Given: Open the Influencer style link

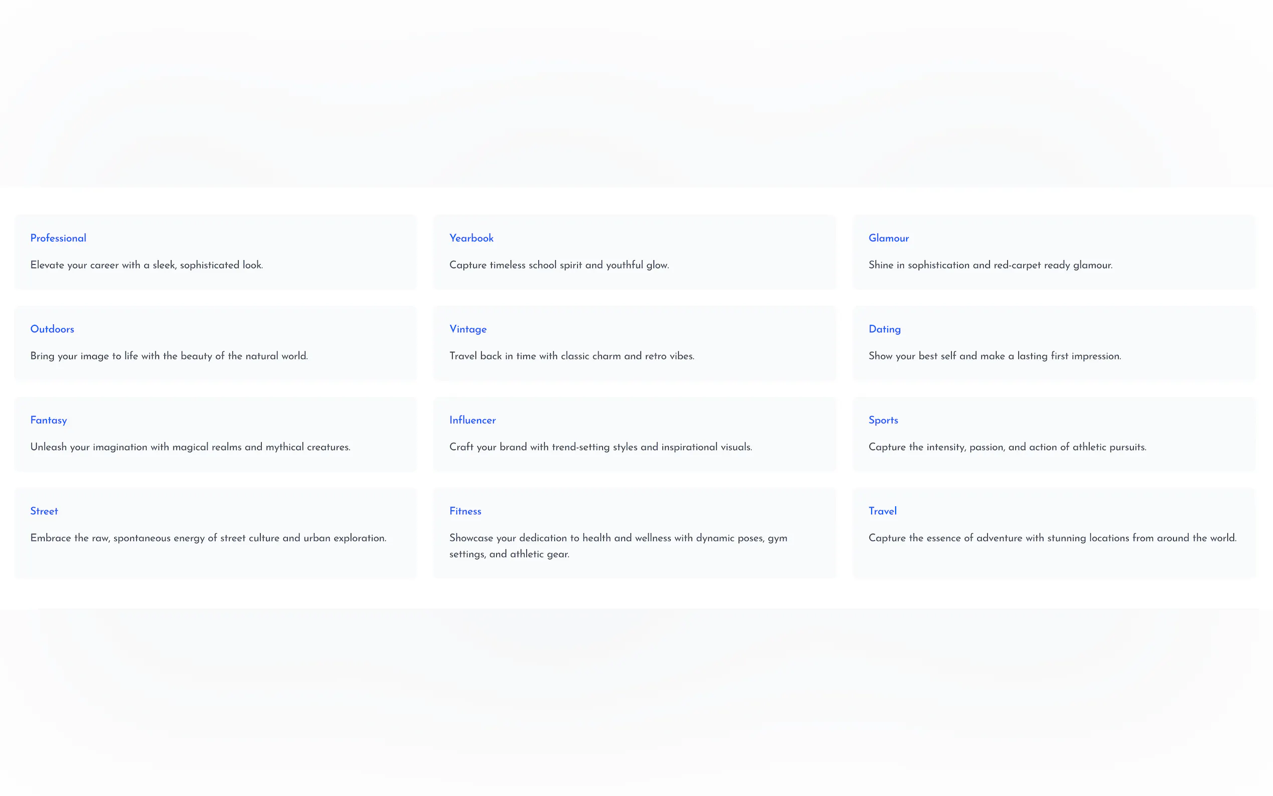Looking at the screenshot, I should coord(472,420).
